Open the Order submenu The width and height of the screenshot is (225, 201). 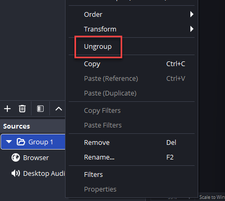point(132,14)
